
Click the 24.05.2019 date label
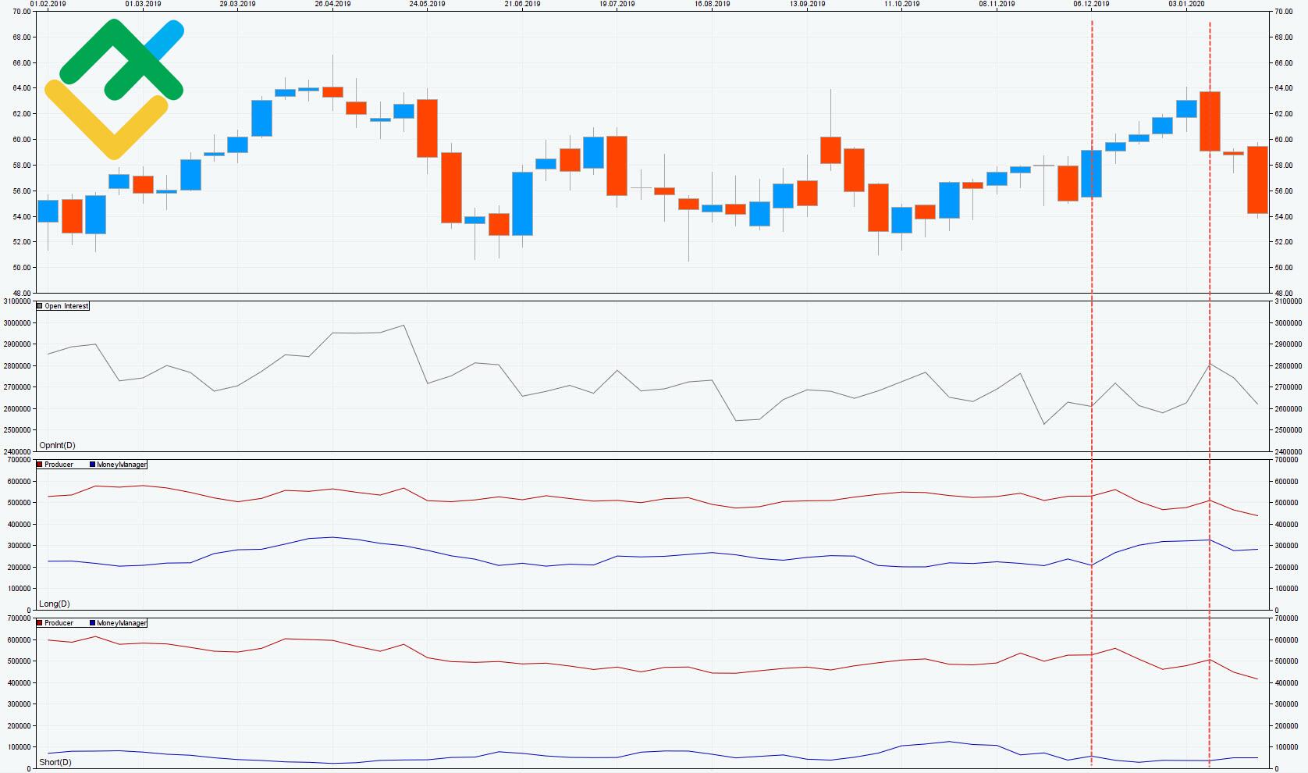pyautogui.click(x=427, y=4)
